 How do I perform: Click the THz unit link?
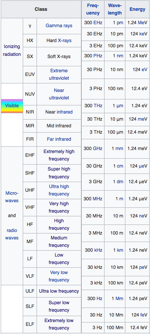pos(98,106)
